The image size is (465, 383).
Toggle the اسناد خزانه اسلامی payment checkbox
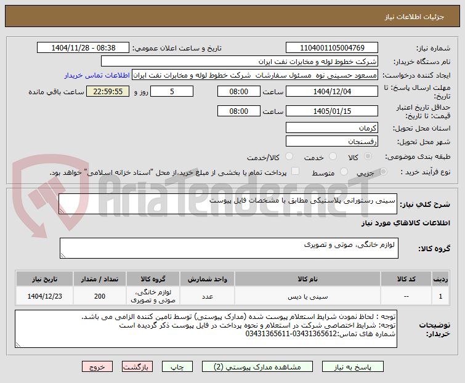pyautogui.click(x=295, y=171)
